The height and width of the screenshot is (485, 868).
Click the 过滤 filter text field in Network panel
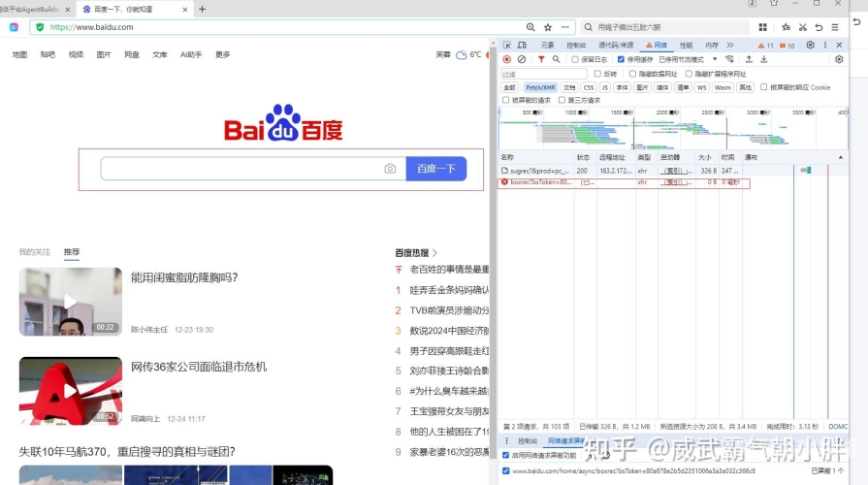click(544, 74)
